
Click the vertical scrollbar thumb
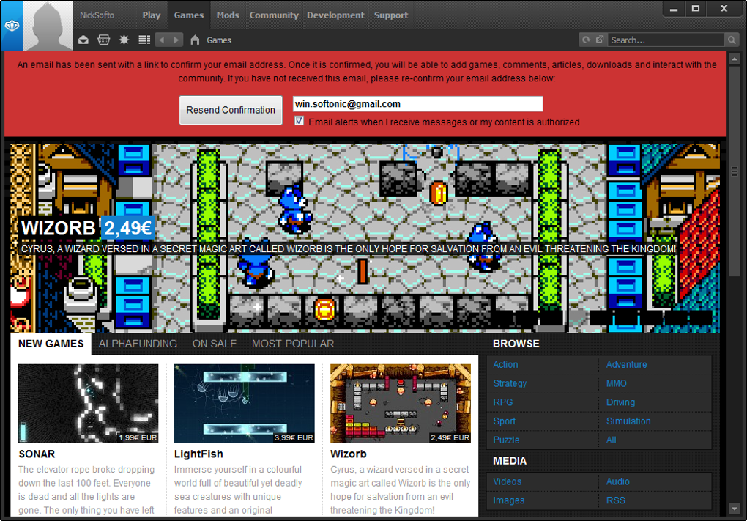pyautogui.click(x=735, y=171)
